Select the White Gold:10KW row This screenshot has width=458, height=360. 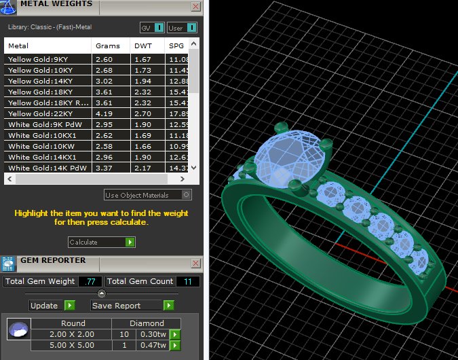tap(96, 146)
